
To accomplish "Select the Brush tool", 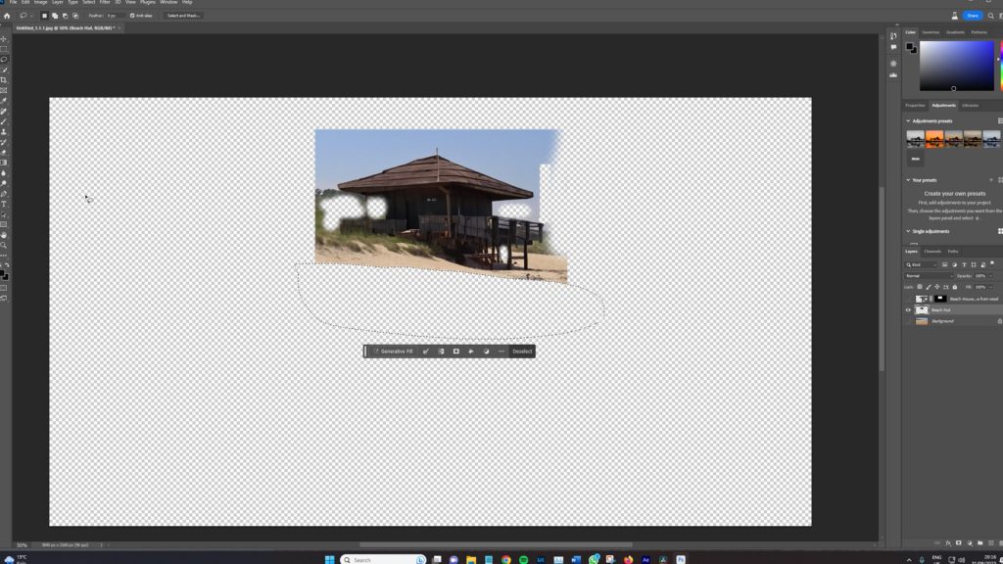I will tap(4, 120).
